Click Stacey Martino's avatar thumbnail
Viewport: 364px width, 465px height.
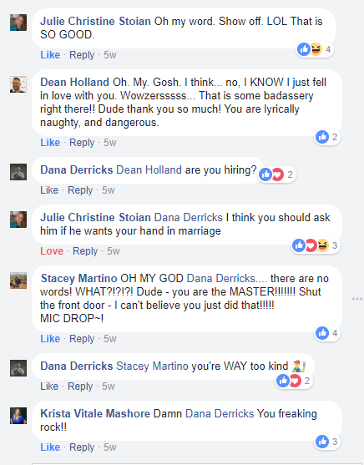(18, 281)
